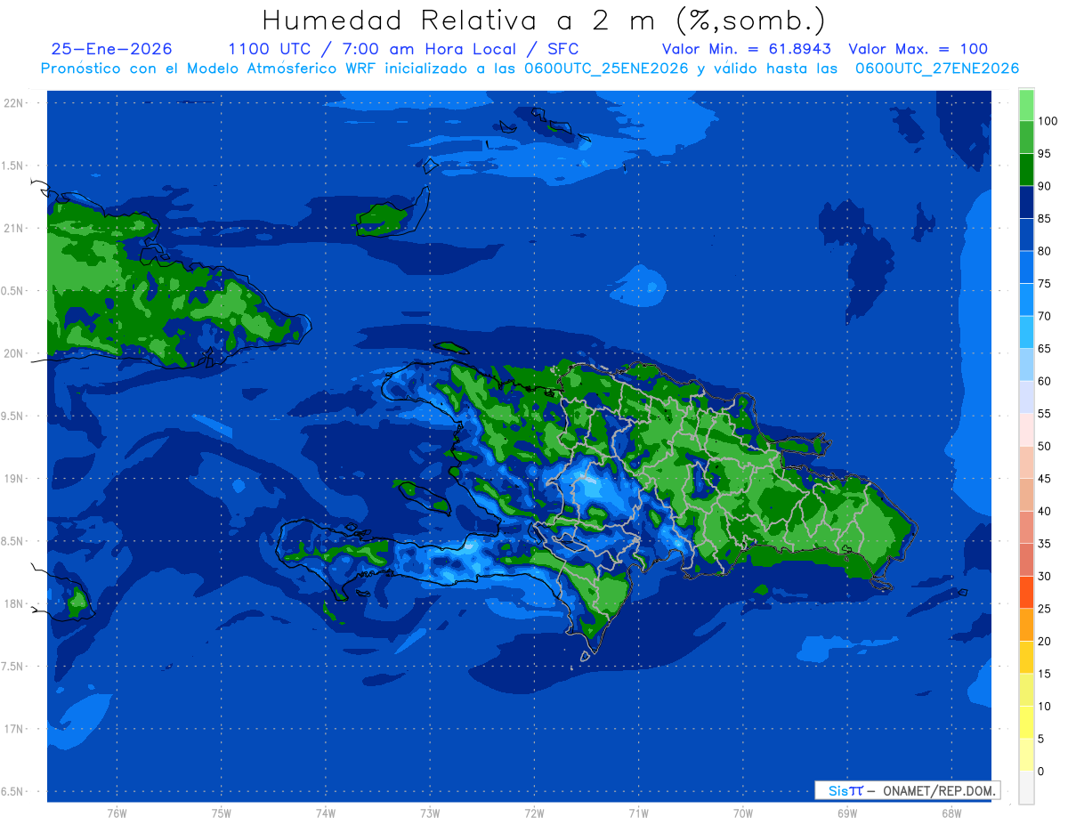The height and width of the screenshot is (825, 1068).
Task: Click the 'Valor Min. = 61.8943' readout
Action: point(748,49)
